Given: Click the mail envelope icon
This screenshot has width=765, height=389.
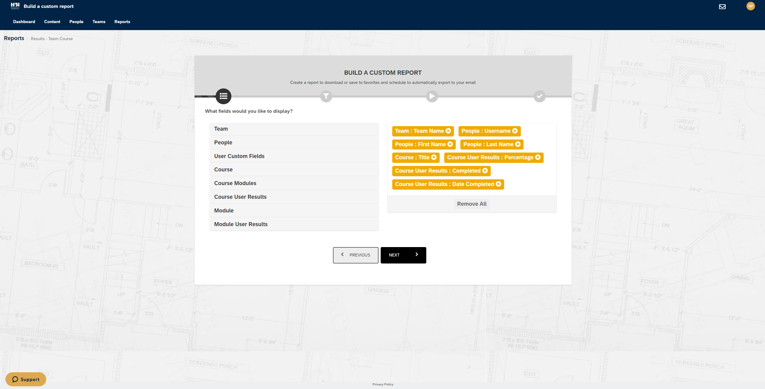Looking at the screenshot, I should 722,7.
